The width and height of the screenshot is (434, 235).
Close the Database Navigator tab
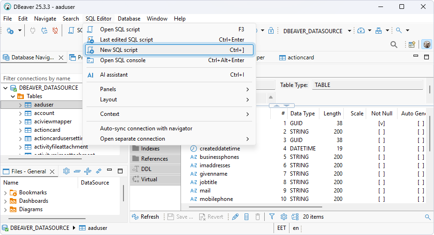coord(61,57)
